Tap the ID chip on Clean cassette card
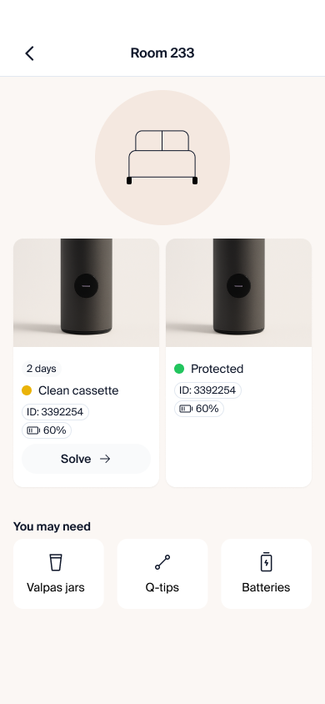 click(x=55, y=412)
